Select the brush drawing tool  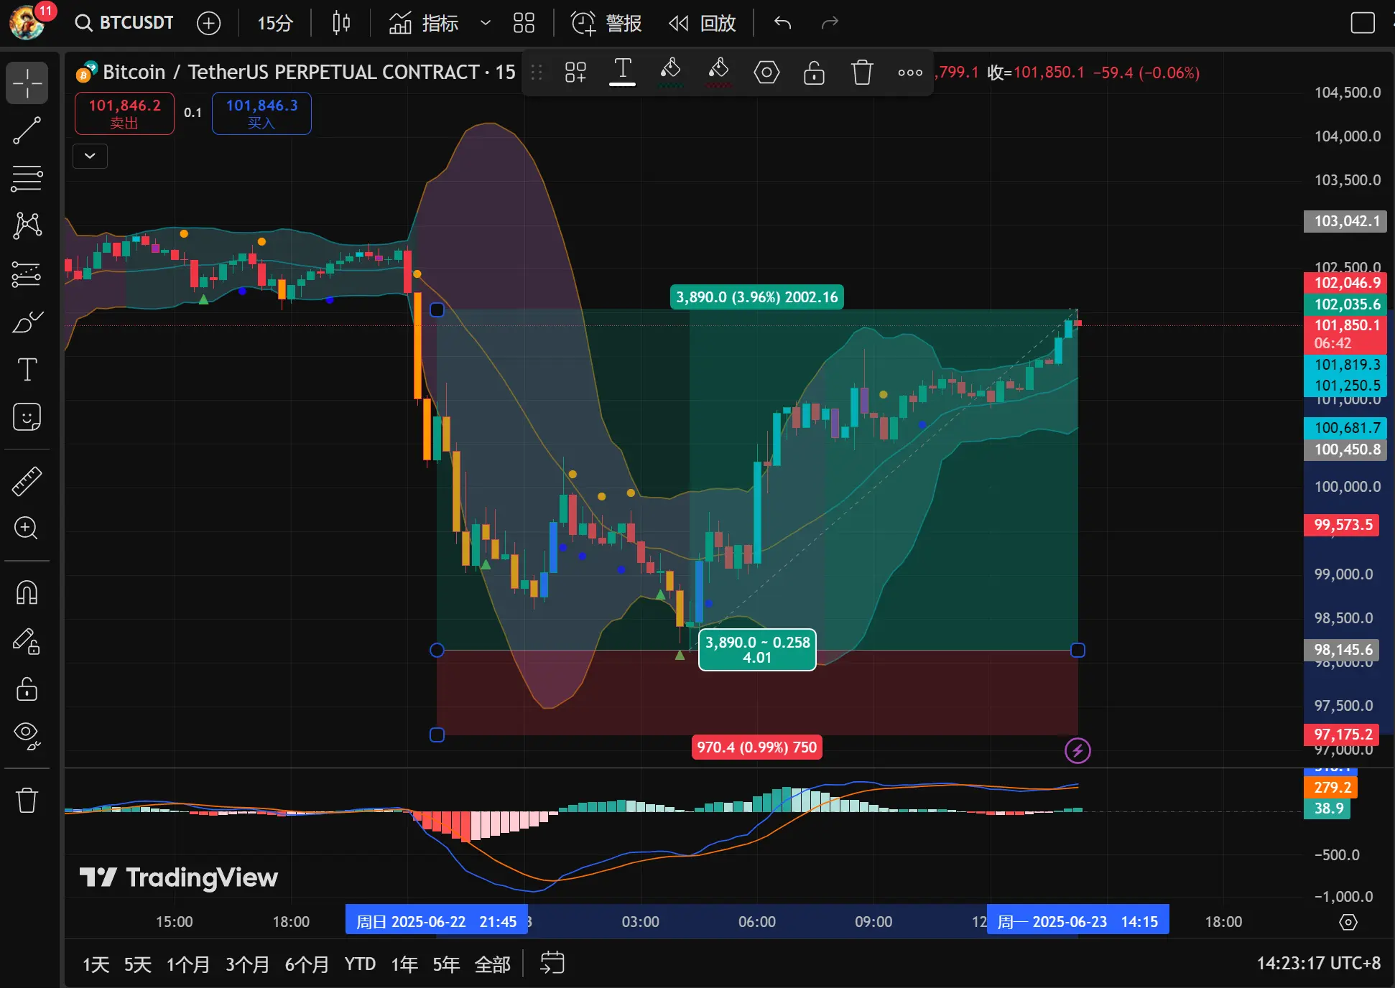tap(27, 322)
